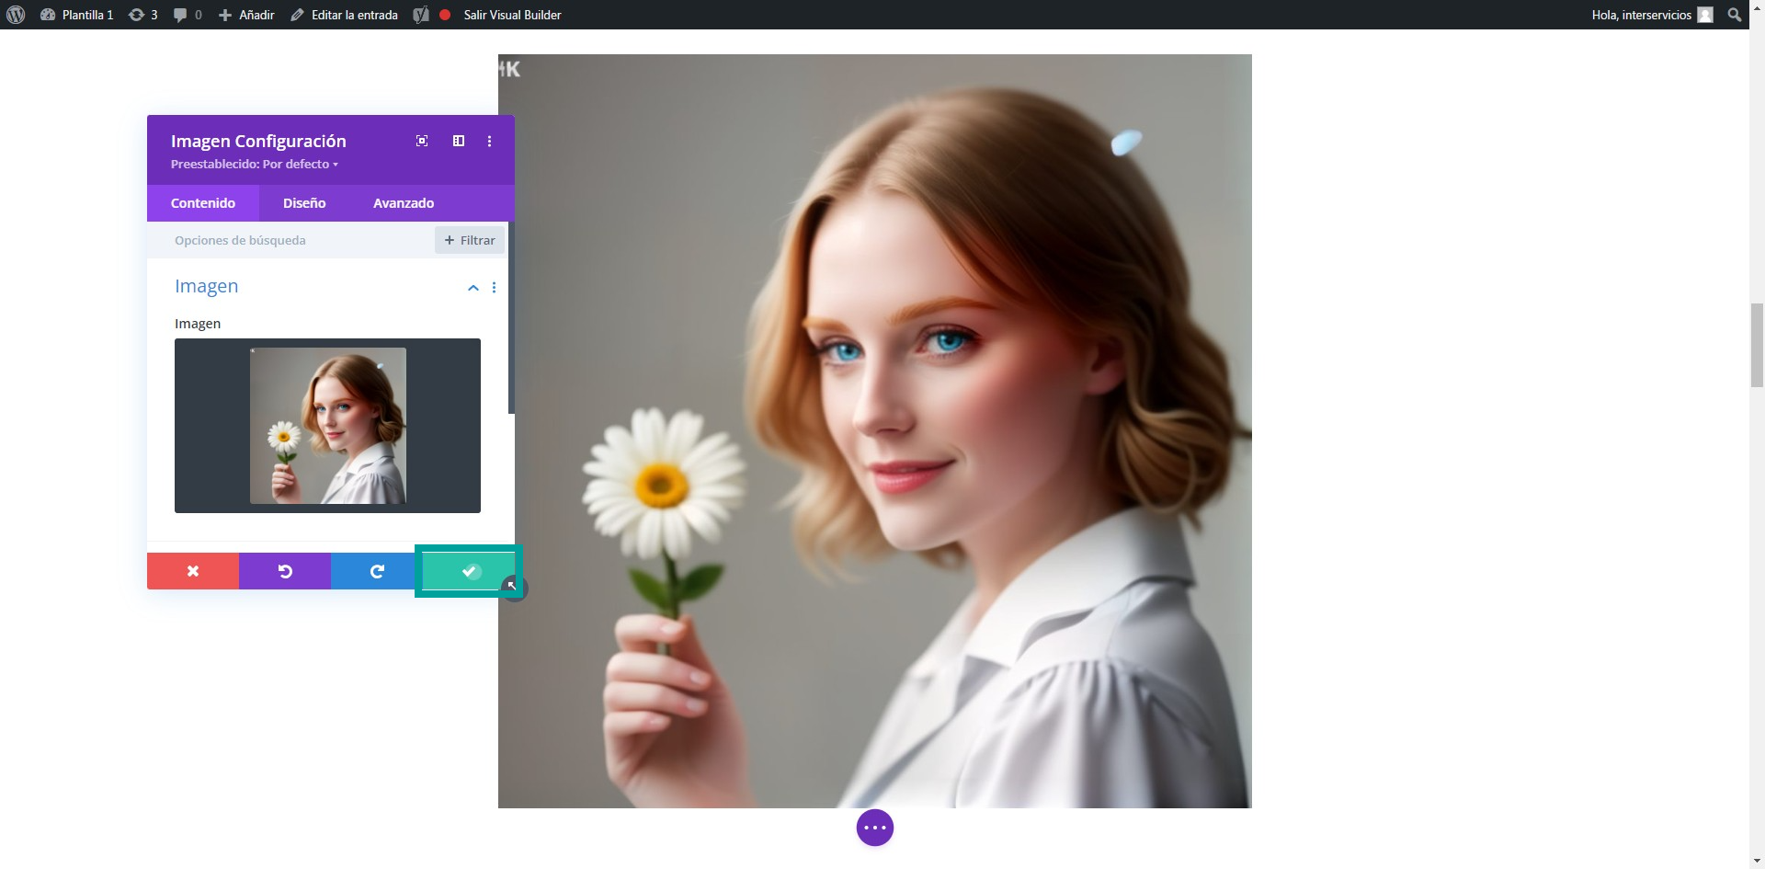Open the Plantilla 1 site menu
This screenshot has height=869, width=1765.
(77, 15)
